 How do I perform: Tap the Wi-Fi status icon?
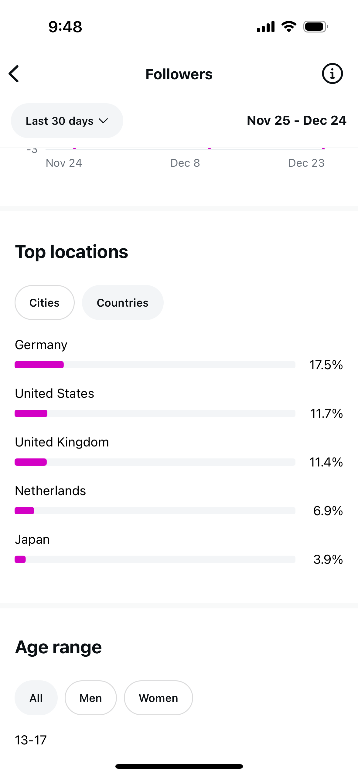pos(289,27)
